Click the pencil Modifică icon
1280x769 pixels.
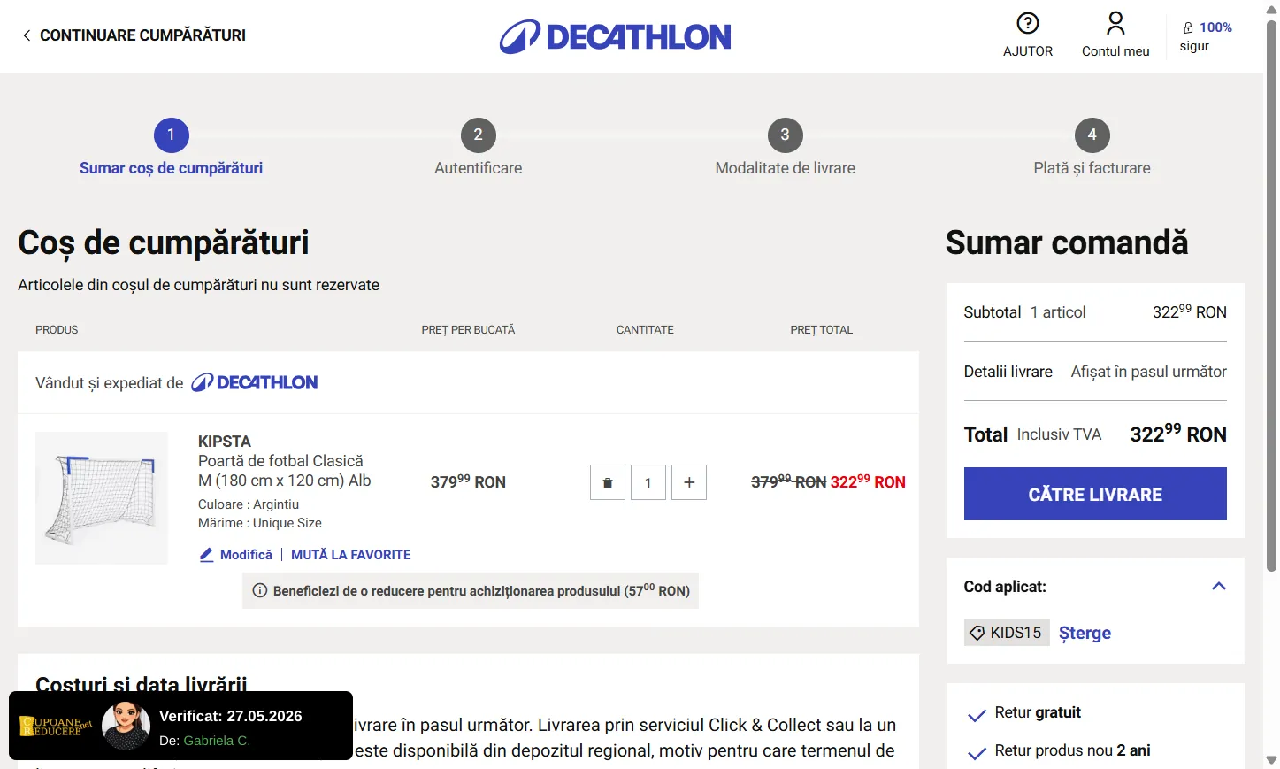[206, 555]
